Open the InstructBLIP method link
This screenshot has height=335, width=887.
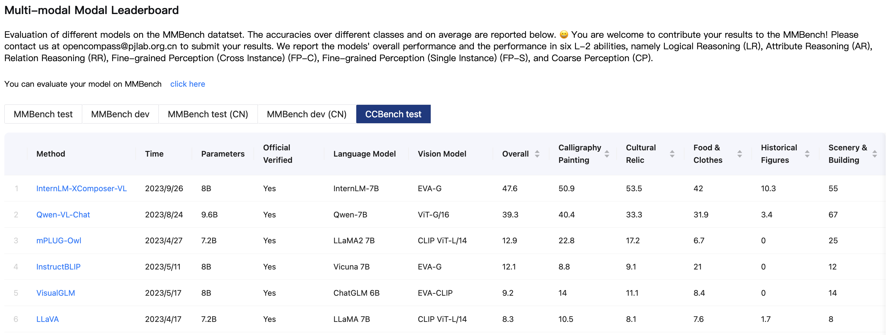pos(58,267)
